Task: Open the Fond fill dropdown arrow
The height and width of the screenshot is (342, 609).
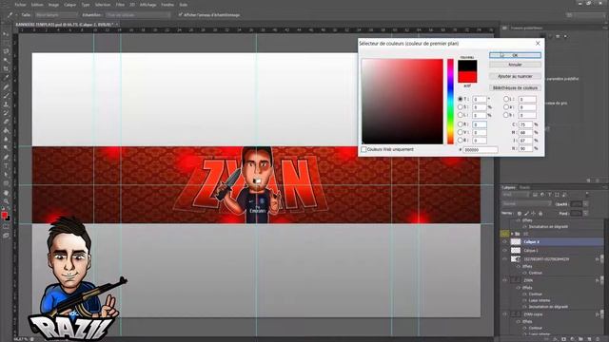Action: click(x=586, y=213)
